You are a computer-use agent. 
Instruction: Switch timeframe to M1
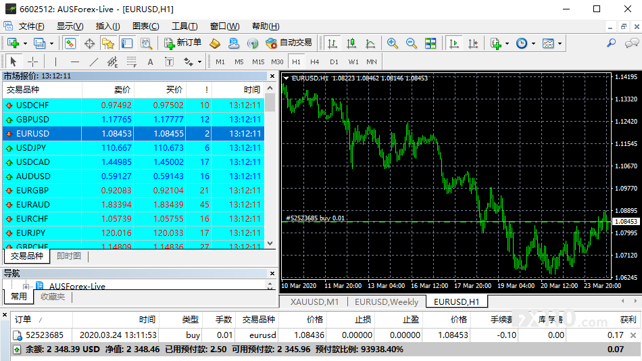pos(220,62)
